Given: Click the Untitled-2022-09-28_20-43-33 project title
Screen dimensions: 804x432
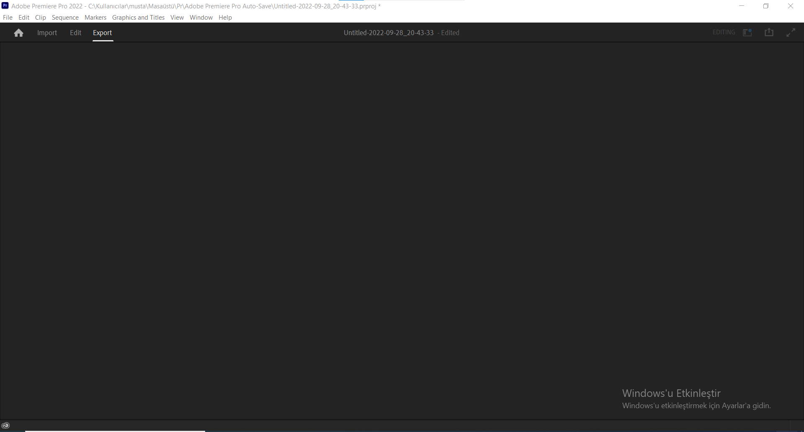Looking at the screenshot, I should [x=389, y=32].
